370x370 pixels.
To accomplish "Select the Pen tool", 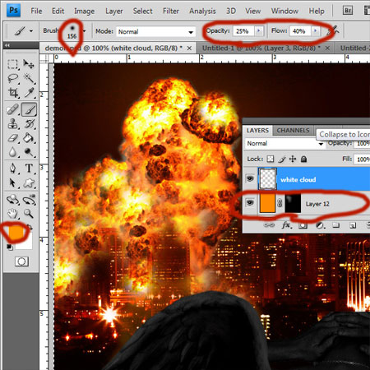I will [x=12, y=169].
